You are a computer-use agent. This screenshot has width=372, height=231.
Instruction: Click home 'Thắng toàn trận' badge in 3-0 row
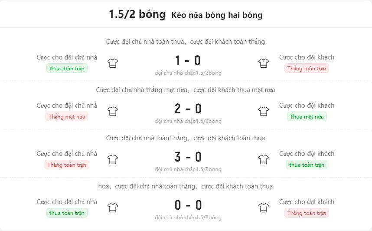click(67, 165)
